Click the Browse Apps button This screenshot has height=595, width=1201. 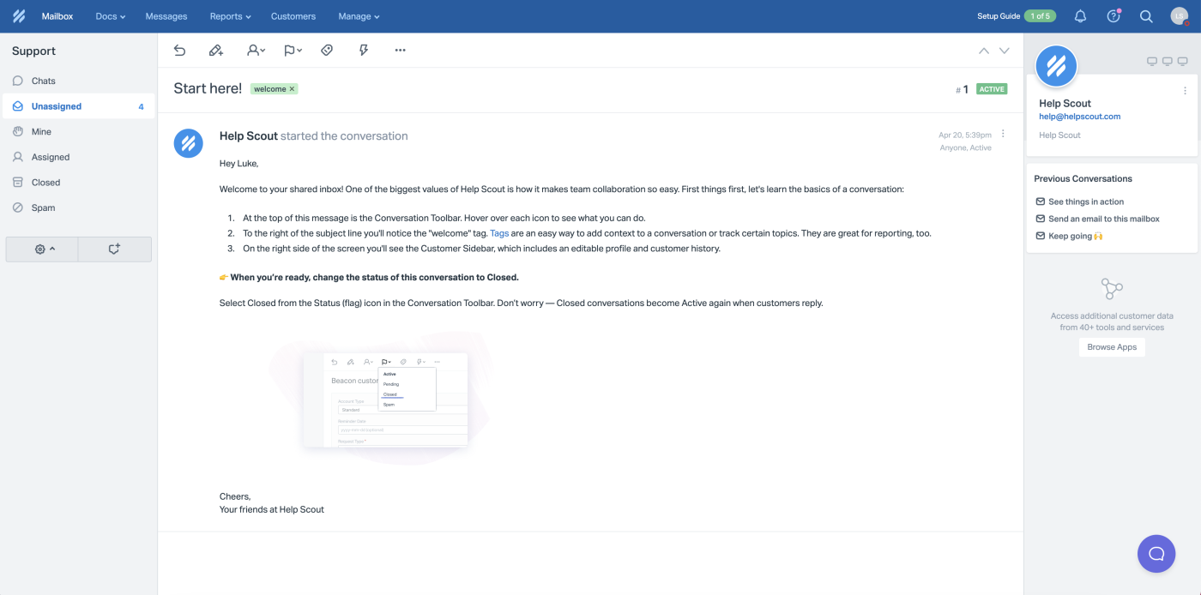1112,347
